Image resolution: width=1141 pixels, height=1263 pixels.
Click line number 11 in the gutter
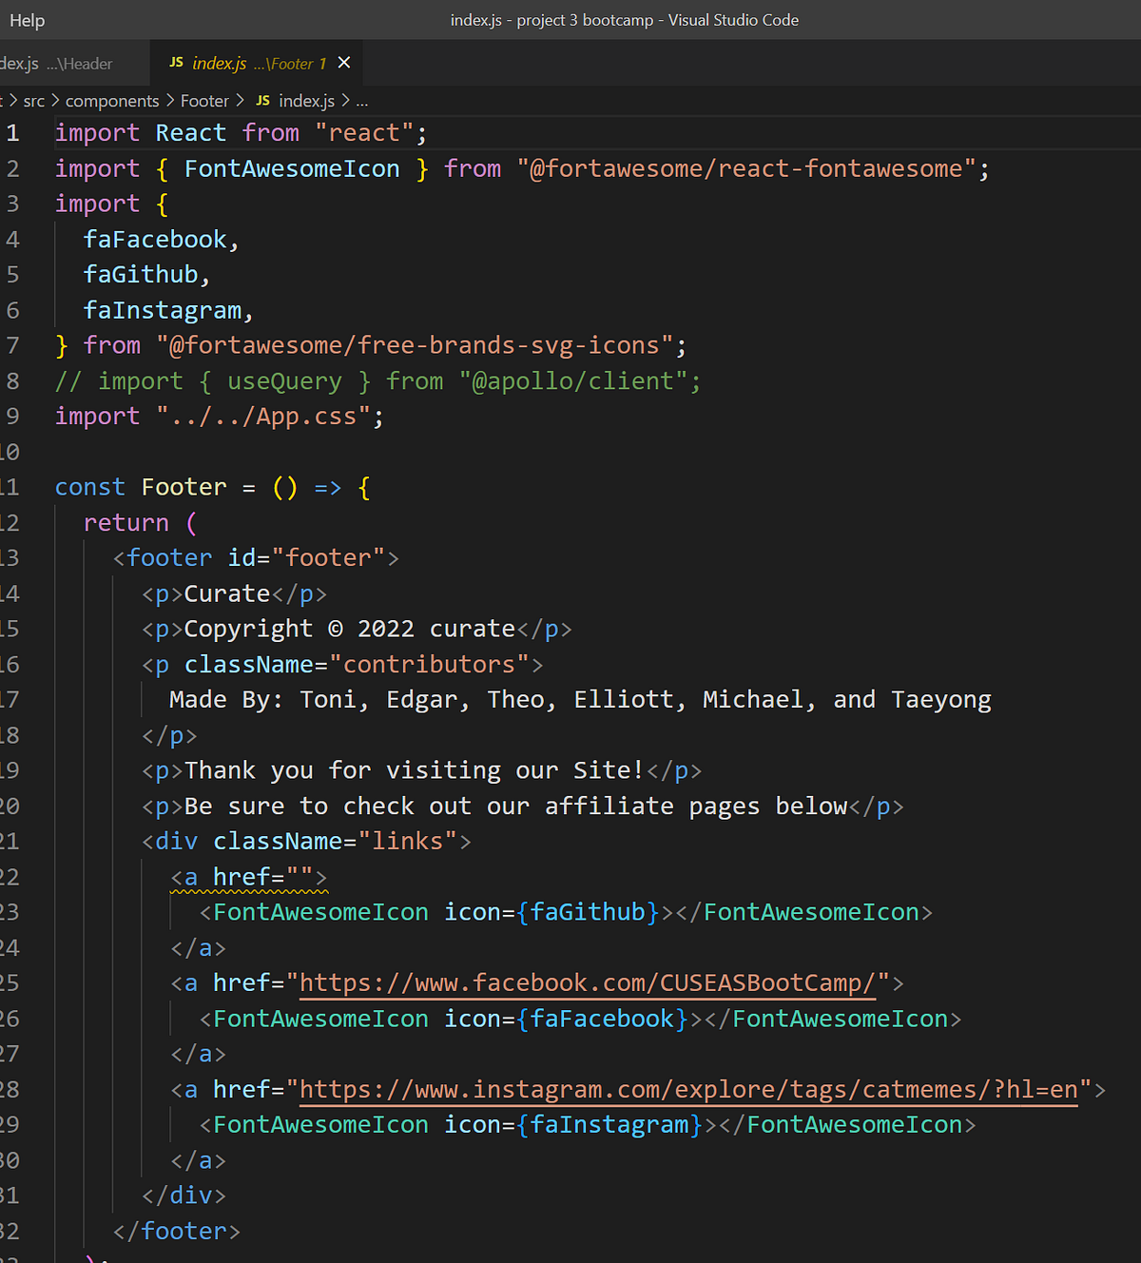click(12, 486)
